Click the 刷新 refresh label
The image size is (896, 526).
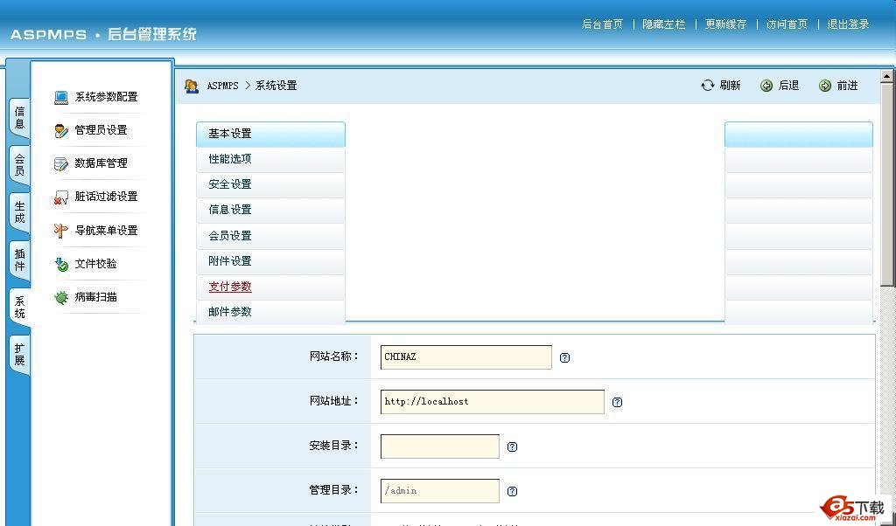coord(730,86)
